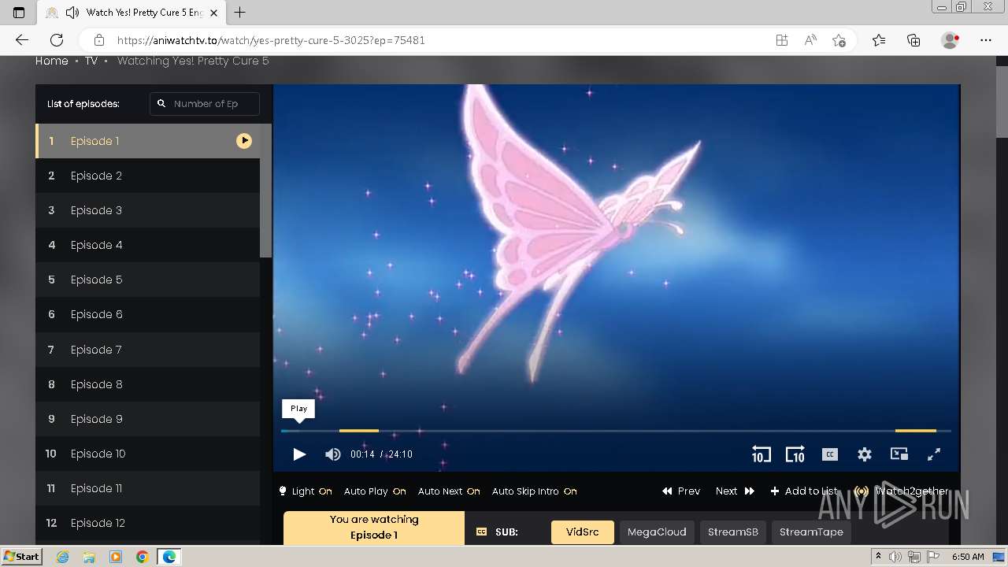Screen dimensions: 1008x567
Task: Switch to the Watch Yes! Pretty Cure 5 tab
Action: point(132,13)
